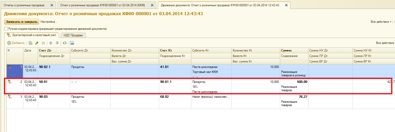Open Все действия menu of the table toolbar
Screen dimensions: 395x132
click(385, 43)
